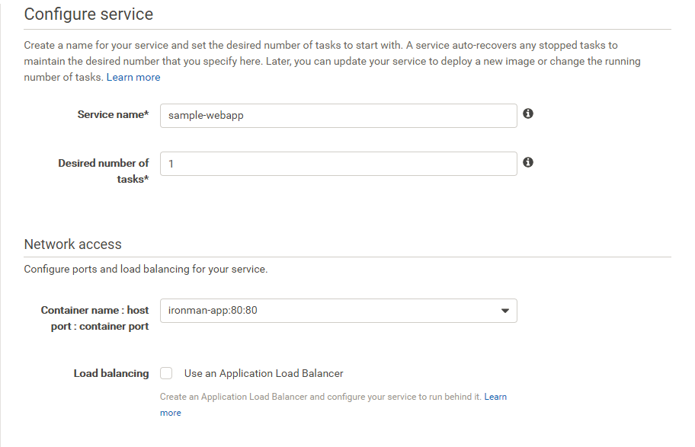Enable Use an Application Load Balancer checkbox

(166, 373)
